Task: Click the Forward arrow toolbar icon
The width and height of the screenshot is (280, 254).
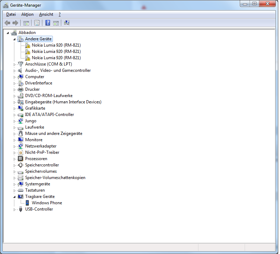Action: (15, 23)
